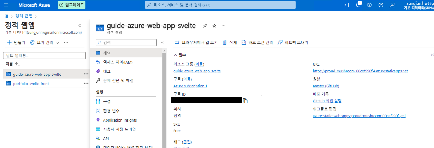Click 이동 link next to 리소스 그룹
The height and width of the screenshot is (148, 434).
point(199,64)
